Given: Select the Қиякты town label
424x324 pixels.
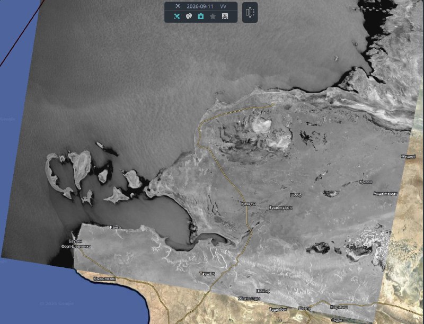Looking at the screenshot, I should point(249,204).
